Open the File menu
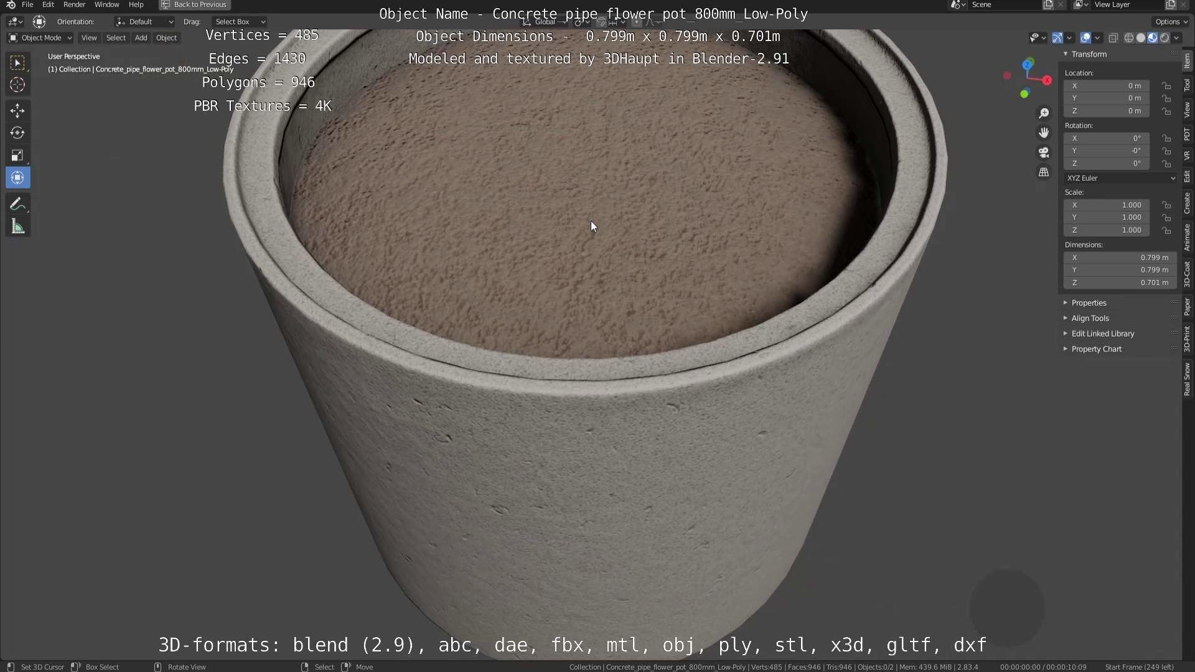This screenshot has width=1195, height=672. [27, 4]
